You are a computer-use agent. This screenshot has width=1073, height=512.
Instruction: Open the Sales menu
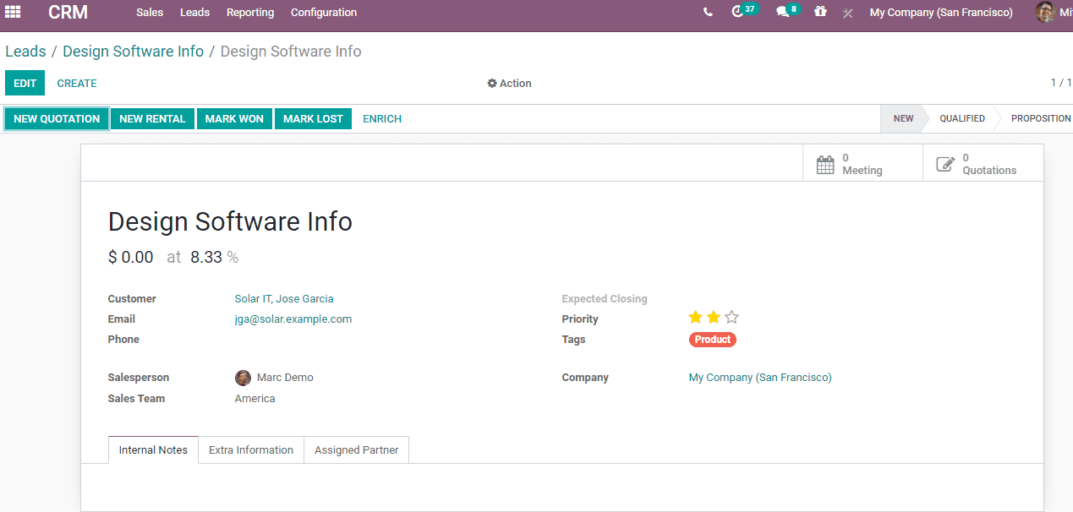[150, 13]
